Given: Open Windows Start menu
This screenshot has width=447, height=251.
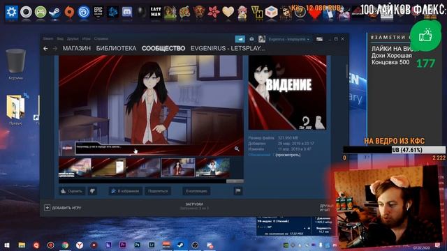Looking at the screenshot, I should point(7,245).
